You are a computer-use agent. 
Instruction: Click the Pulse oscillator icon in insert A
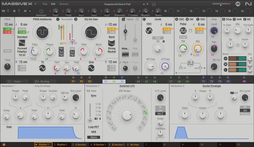coord(183,31)
